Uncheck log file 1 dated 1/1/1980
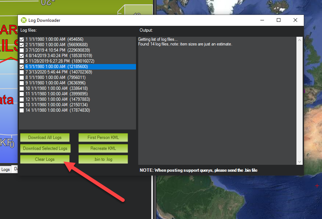 point(22,39)
